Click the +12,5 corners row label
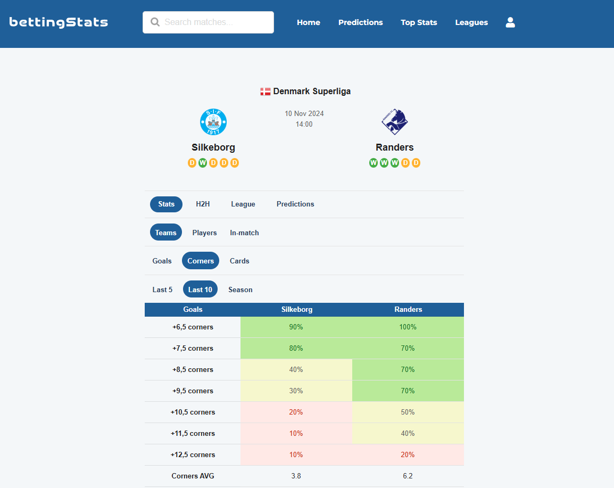This screenshot has width=614, height=488. [193, 454]
